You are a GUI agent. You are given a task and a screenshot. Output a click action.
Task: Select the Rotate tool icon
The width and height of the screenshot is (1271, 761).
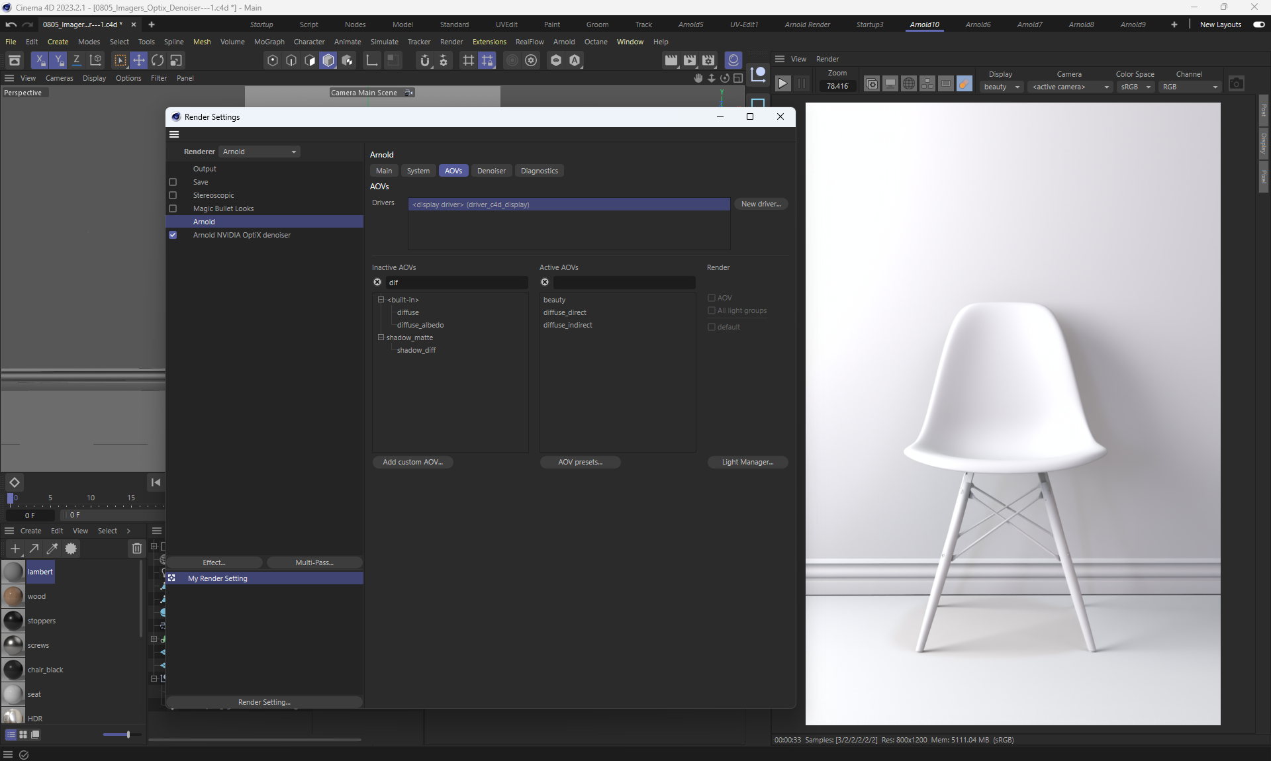tap(157, 60)
